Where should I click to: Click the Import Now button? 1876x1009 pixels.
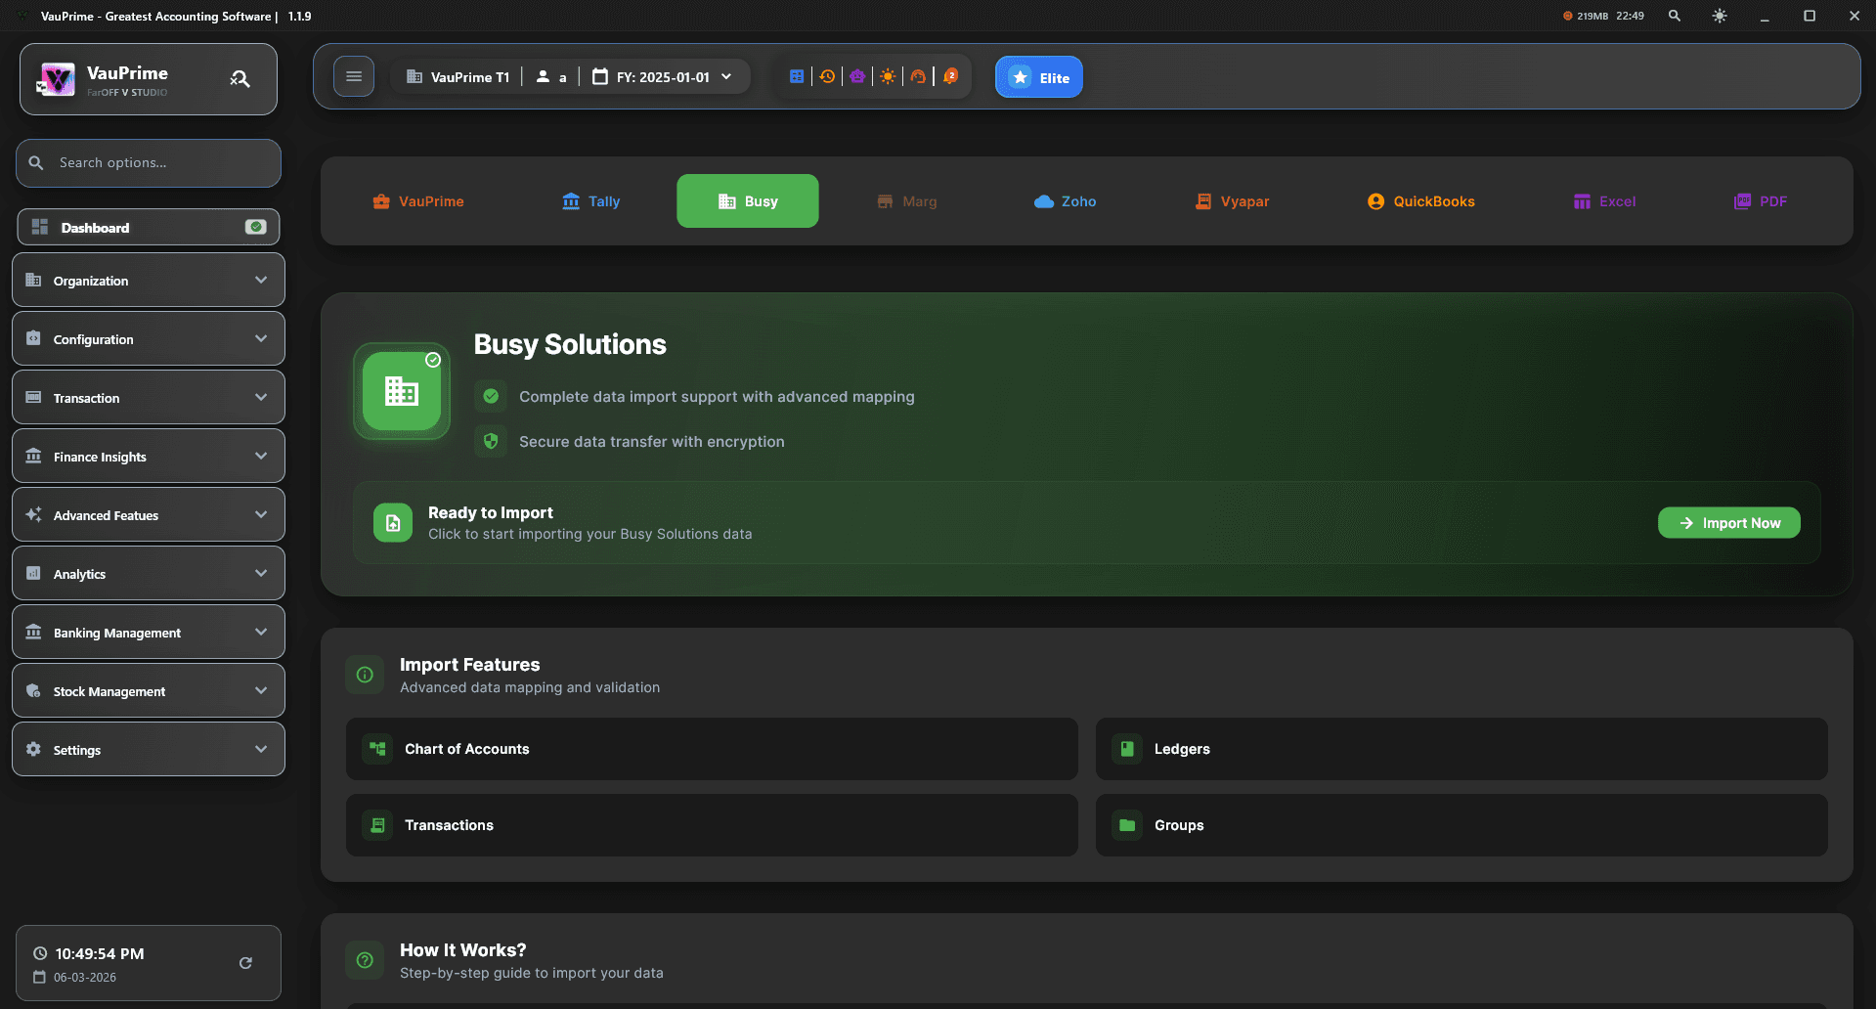(1729, 523)
